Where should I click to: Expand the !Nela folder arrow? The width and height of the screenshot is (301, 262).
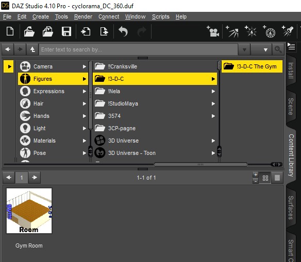pos(213,91)
